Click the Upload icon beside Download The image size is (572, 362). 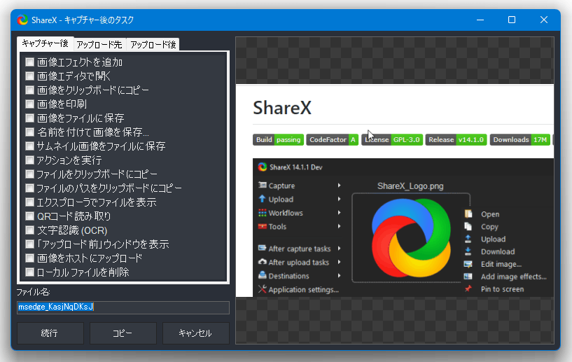pyautogui.click(x=468, y=239)
